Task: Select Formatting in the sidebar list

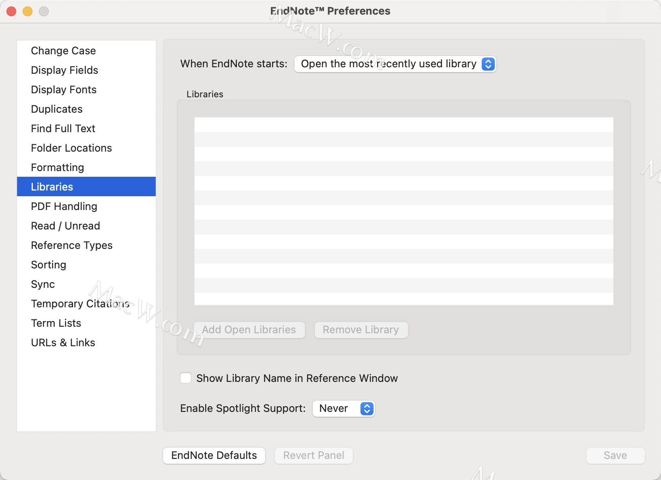Action: click(86, 167)
